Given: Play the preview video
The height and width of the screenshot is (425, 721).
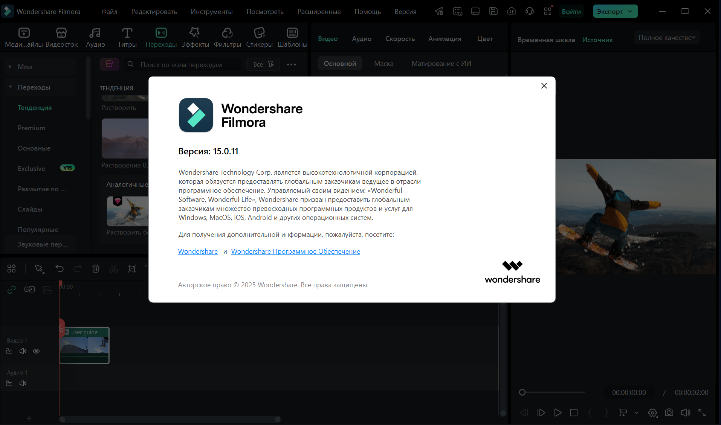Looking at the screenshot, I should click(x=558, y=413).
